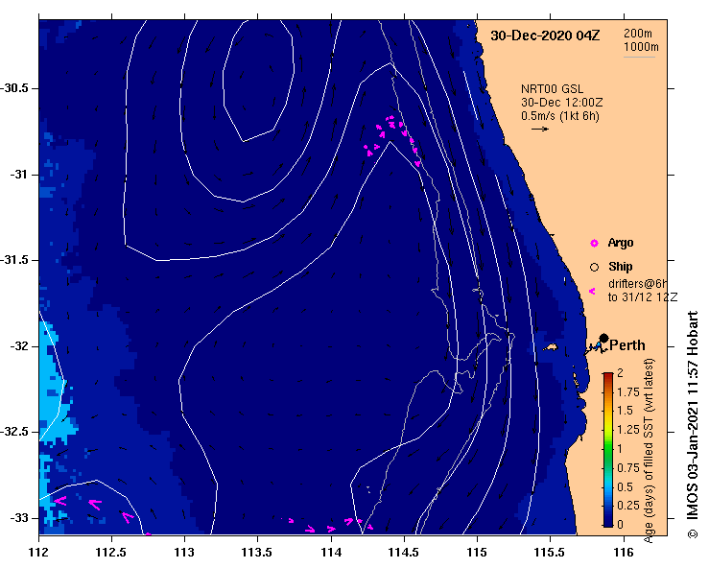This screenshot has width=709, height=568.
Task: Click the 0.5m/s reference velocity arrow
Action: click(540, 129)
